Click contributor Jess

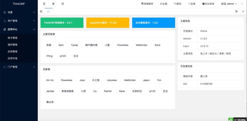click(82, 80)
